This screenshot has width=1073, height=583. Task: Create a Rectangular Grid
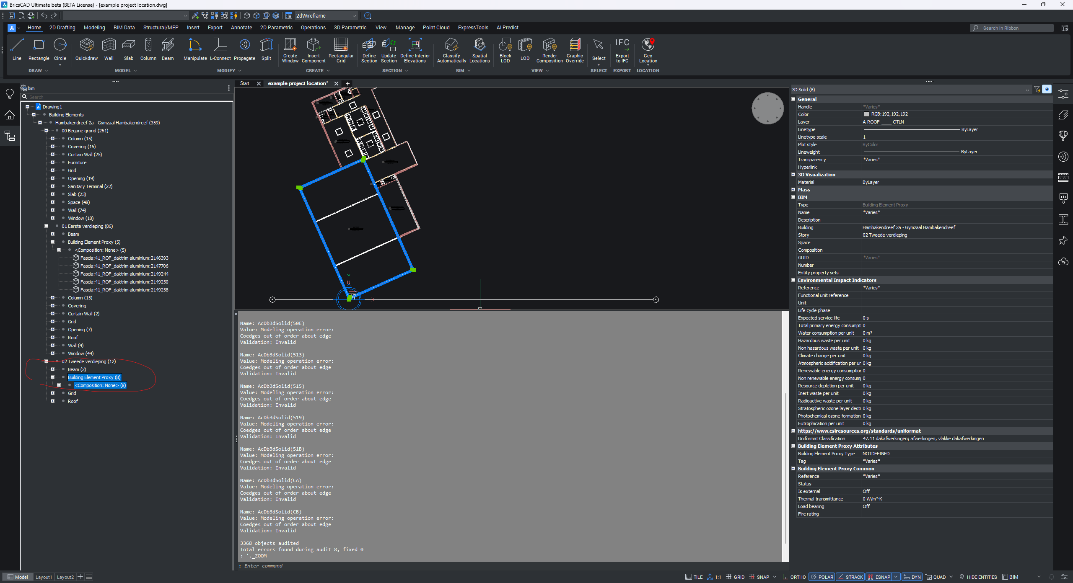coord(341,50)
